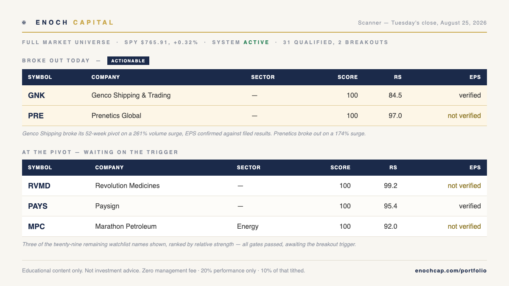
Task: Click the SPY $765.91, +0.32% text
Action: pos(161,42)
